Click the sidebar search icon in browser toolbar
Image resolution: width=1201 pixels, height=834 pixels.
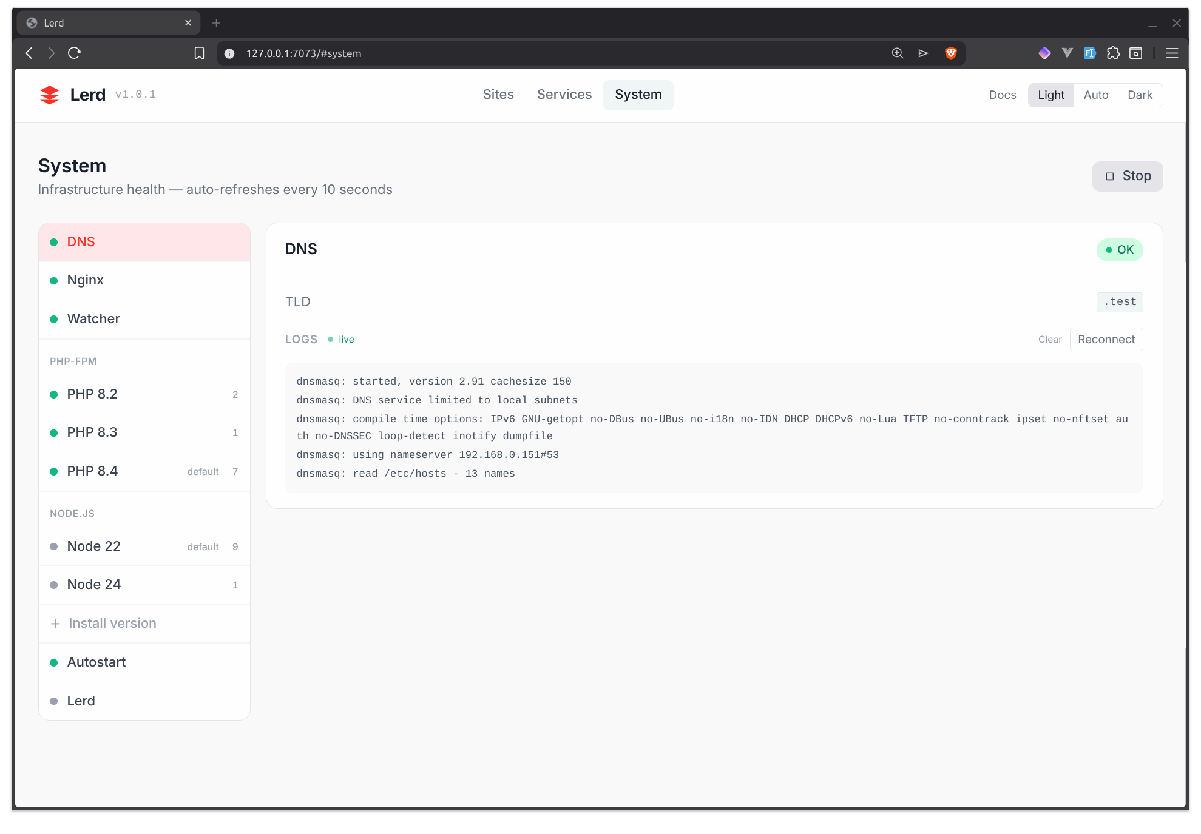pos(1136,53)
